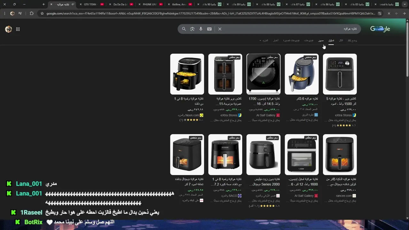This screenshot has width=409, height=230.
Task: Open Google Lens image search
Action: point(192,29)
